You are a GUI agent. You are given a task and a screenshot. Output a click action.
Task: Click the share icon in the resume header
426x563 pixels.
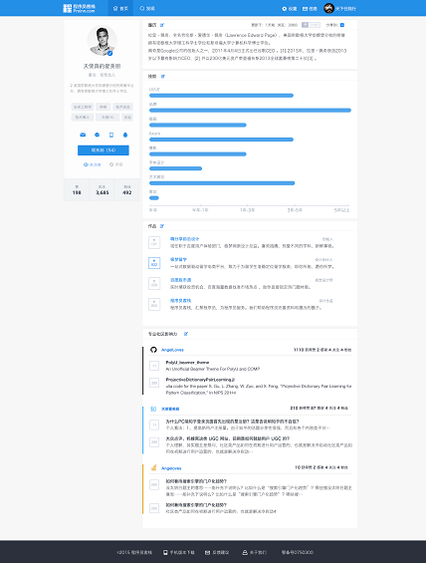click(x=342, y=25)
